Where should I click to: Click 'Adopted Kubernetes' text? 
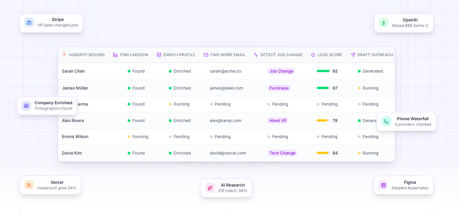(x=410, y=188)
